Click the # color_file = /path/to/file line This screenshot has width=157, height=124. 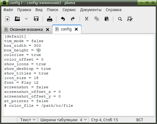(39, 106)
